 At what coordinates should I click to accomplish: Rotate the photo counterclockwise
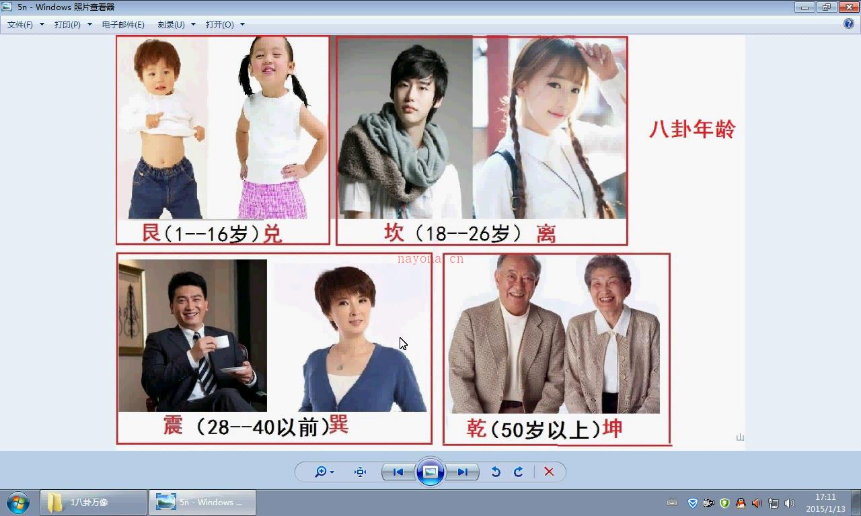point(496,472)
